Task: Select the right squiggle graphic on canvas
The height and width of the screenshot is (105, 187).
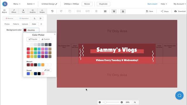Action: (153, 56)
